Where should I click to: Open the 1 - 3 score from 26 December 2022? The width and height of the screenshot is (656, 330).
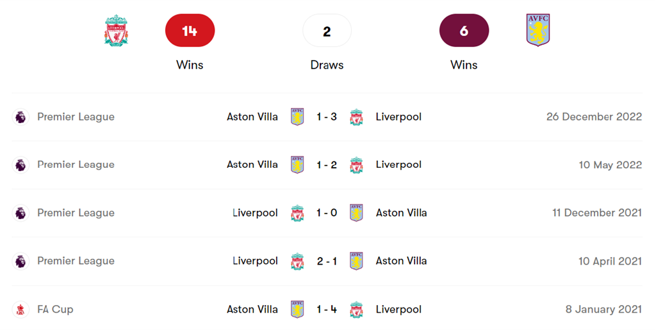(x=327, y=117)
